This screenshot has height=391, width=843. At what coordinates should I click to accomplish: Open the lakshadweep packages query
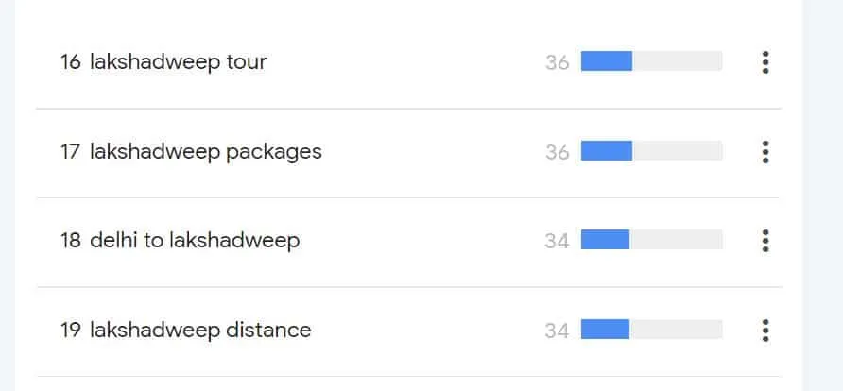pos(205,152)
